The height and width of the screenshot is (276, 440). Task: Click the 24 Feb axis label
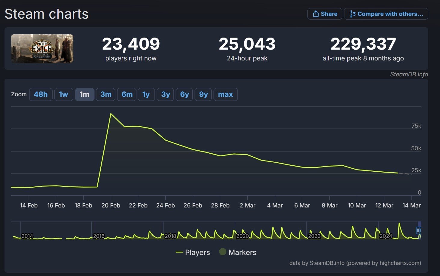tap(166, 205)
